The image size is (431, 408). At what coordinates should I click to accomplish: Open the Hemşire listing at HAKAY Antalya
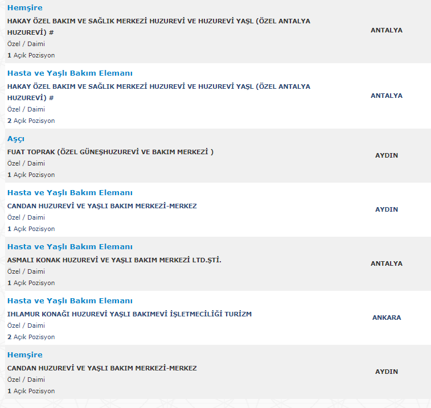click(x=24, y=8)
